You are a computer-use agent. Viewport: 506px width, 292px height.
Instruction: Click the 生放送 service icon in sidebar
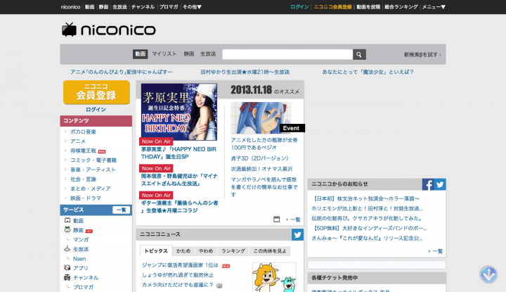[67, 248]
